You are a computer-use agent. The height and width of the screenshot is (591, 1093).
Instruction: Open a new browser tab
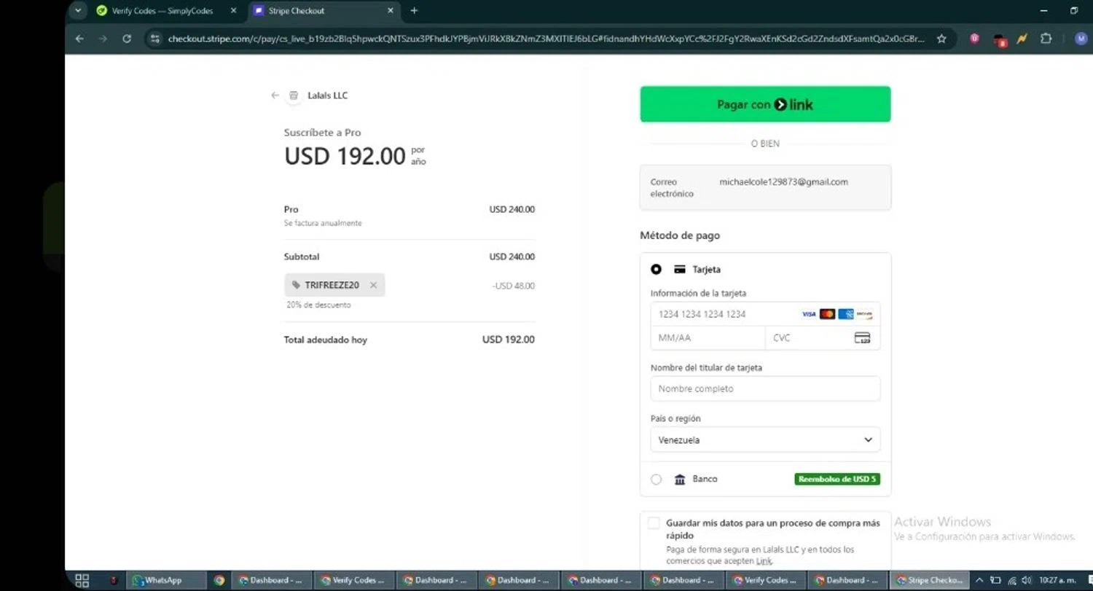click(414, 11)
